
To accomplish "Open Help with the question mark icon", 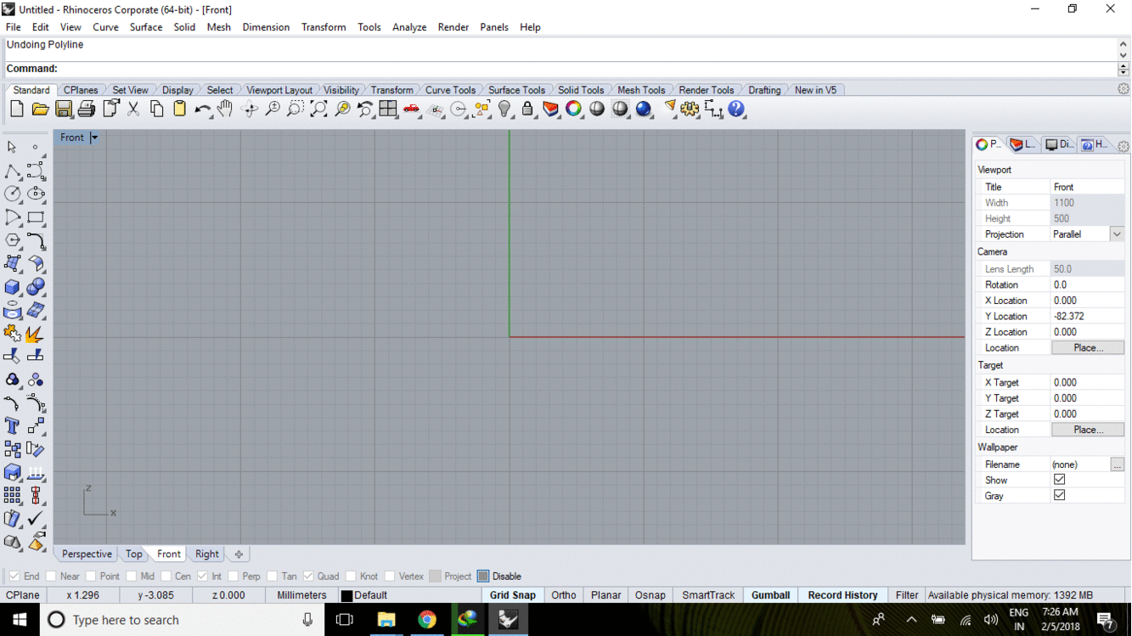I will [736, 109].
